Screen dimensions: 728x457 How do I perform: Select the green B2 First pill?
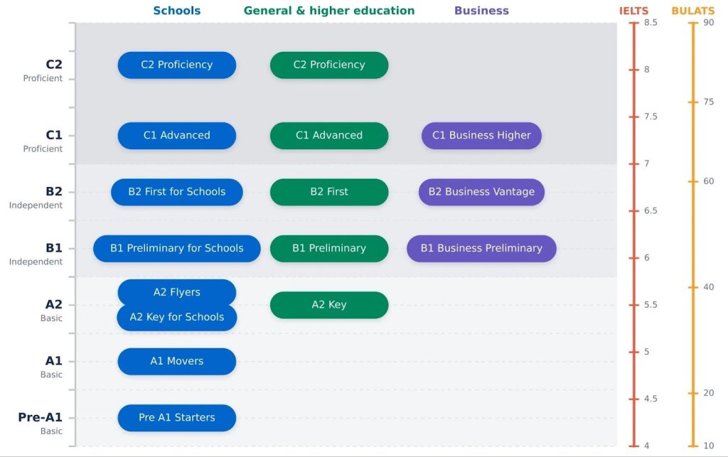coord(328,192)
